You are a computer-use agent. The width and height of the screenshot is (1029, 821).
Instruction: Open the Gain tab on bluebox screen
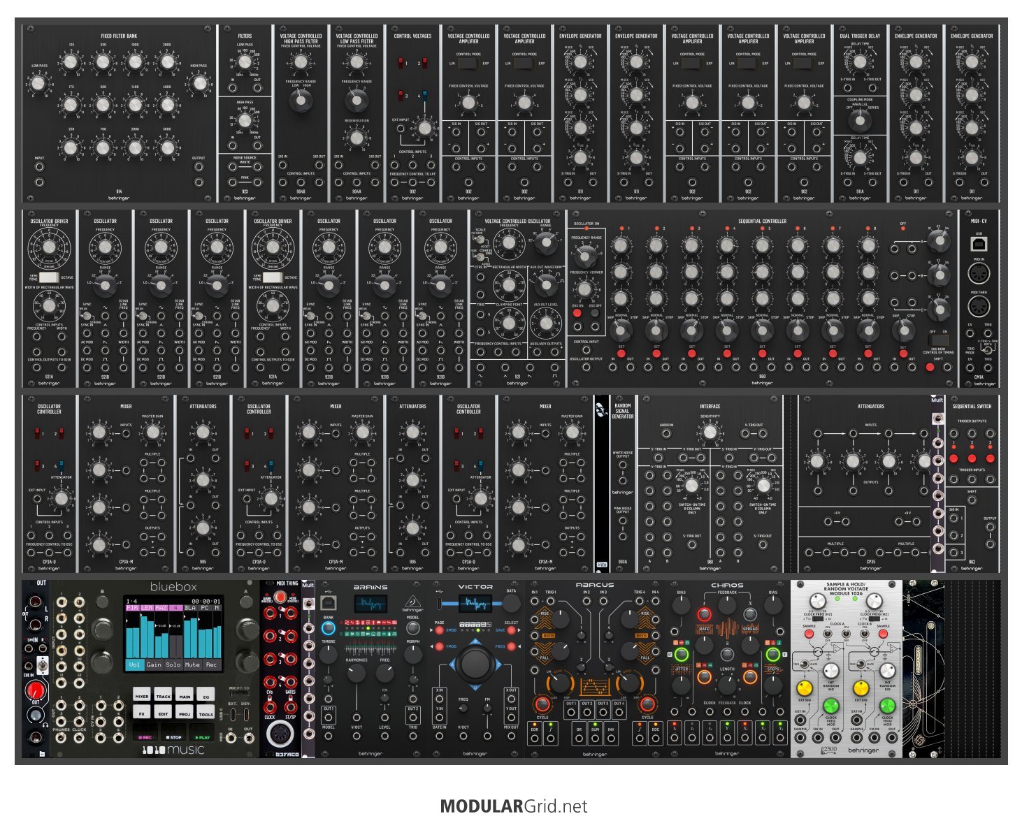point(154,664)
